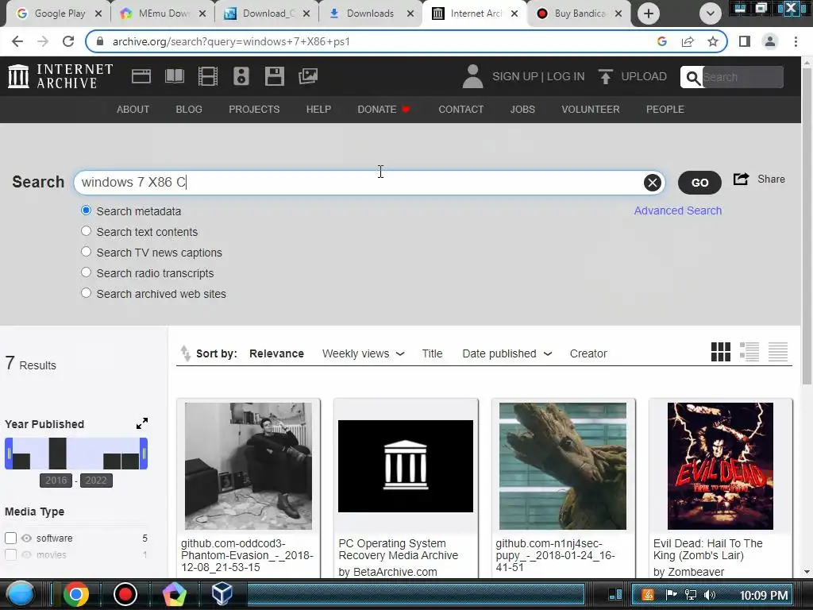Click the SIGN UP link

[514, 76]
